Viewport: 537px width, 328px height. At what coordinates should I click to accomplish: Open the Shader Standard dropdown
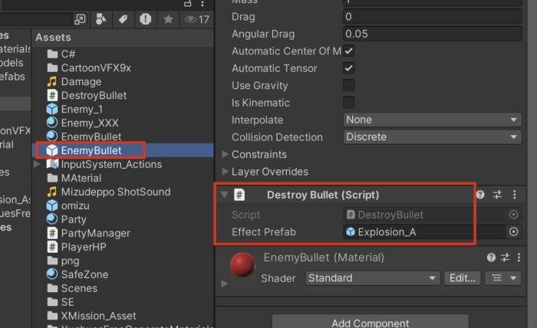372,278
